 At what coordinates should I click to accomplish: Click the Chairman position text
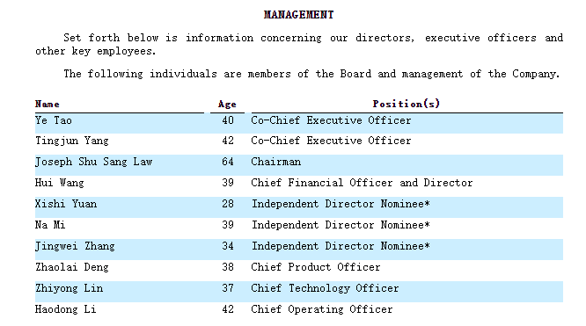point(275,162)
